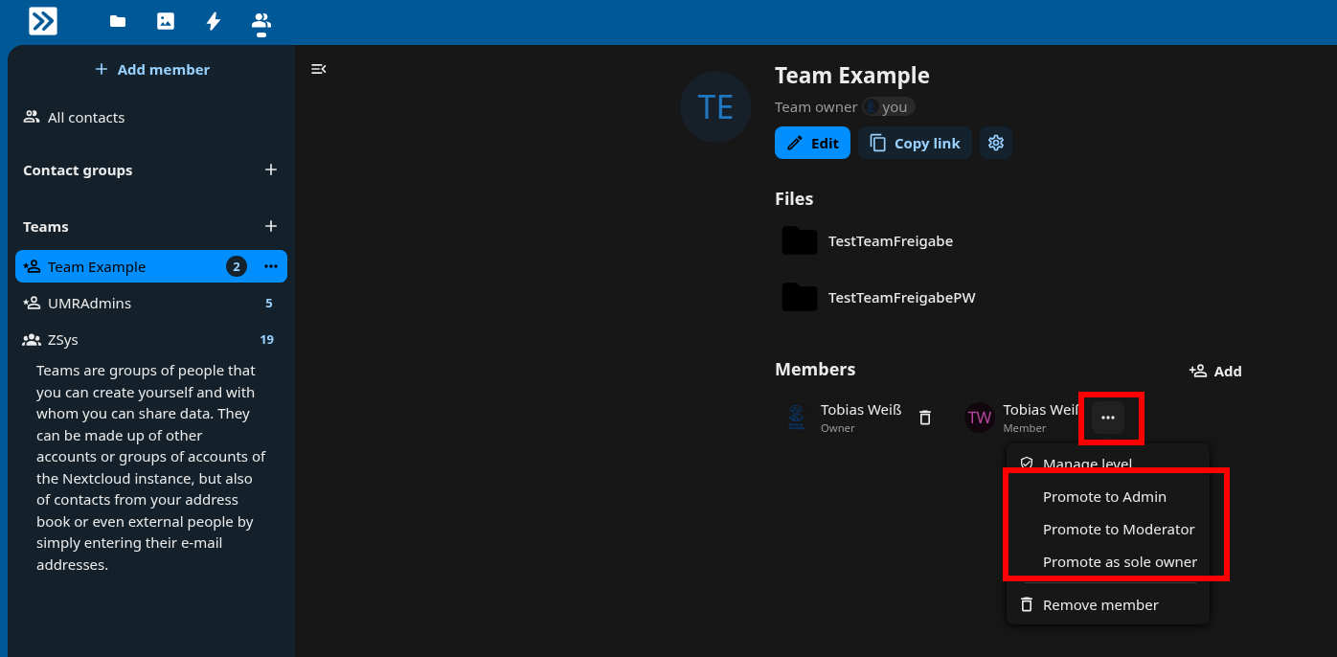Image resolution: width=1337 pixels, height=657 pixels.
Task: Open the Contacts app icon
Action: pyautogui.click(x=261, y=21)
